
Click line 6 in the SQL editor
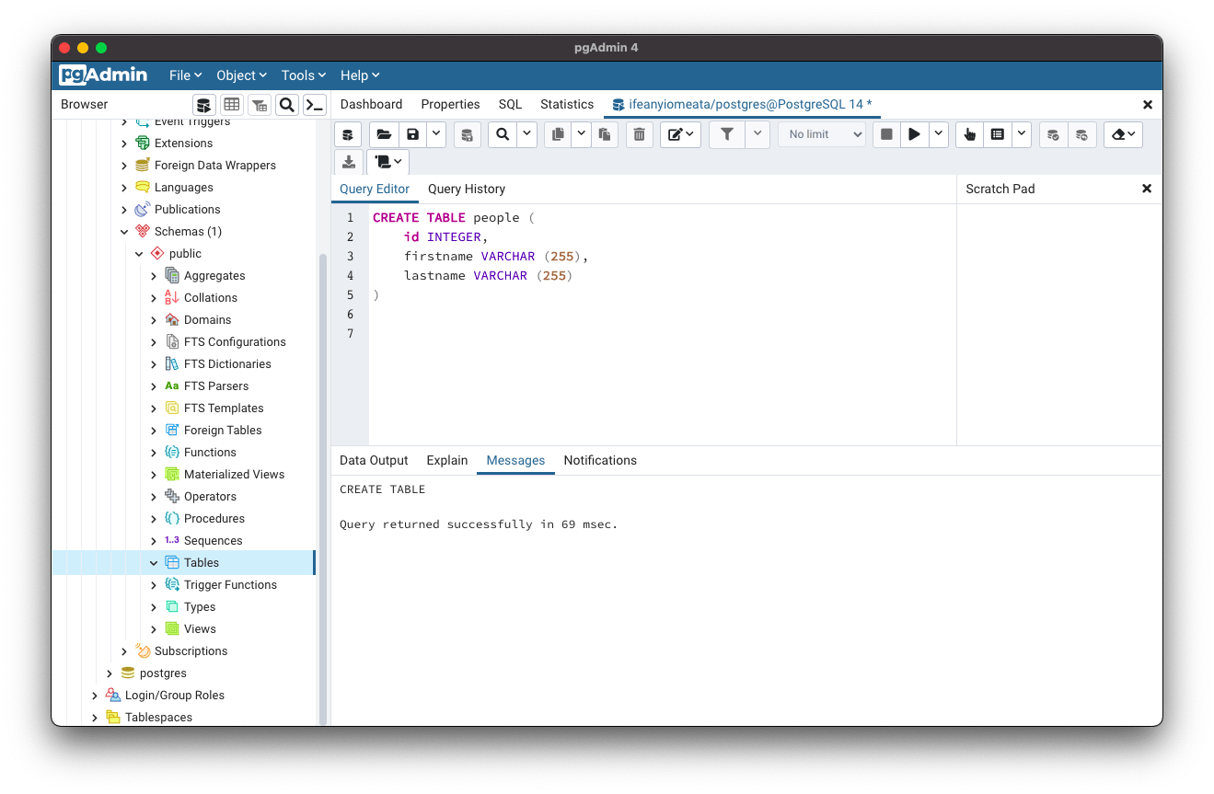pos(662,315)
